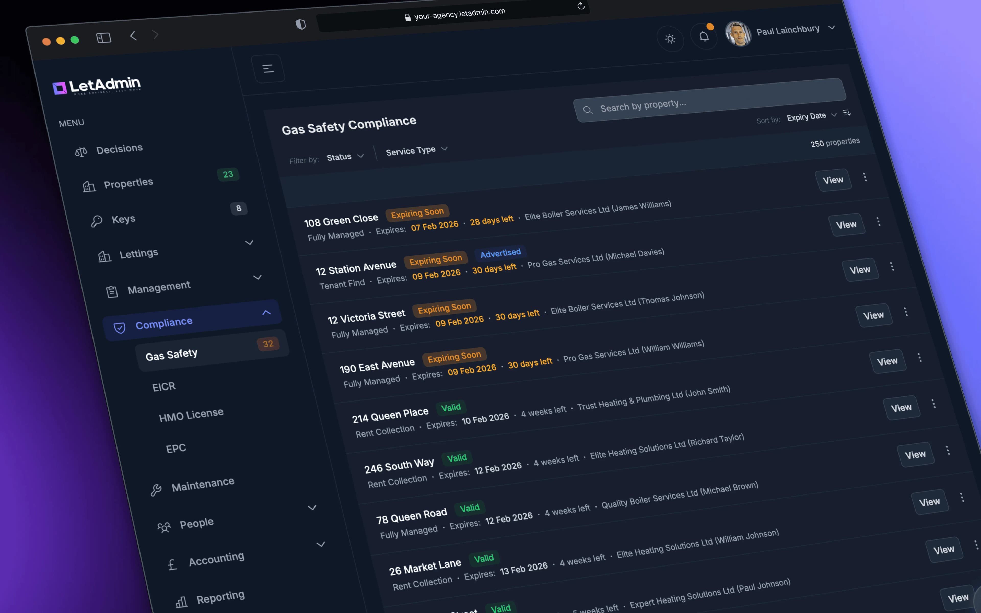
Task: Click the People icon in the sidebar
Action: (x=164, y=527)
